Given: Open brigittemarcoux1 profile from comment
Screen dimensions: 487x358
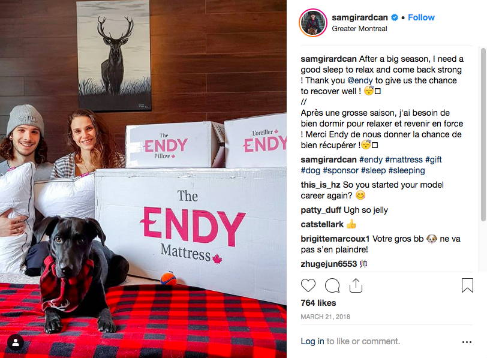Looking at the screenshot, I should point(335,239).
